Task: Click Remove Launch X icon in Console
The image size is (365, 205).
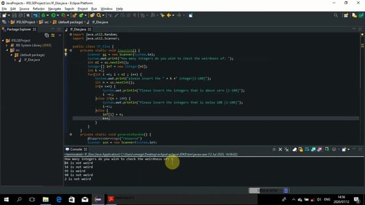Action: point(280,149)
